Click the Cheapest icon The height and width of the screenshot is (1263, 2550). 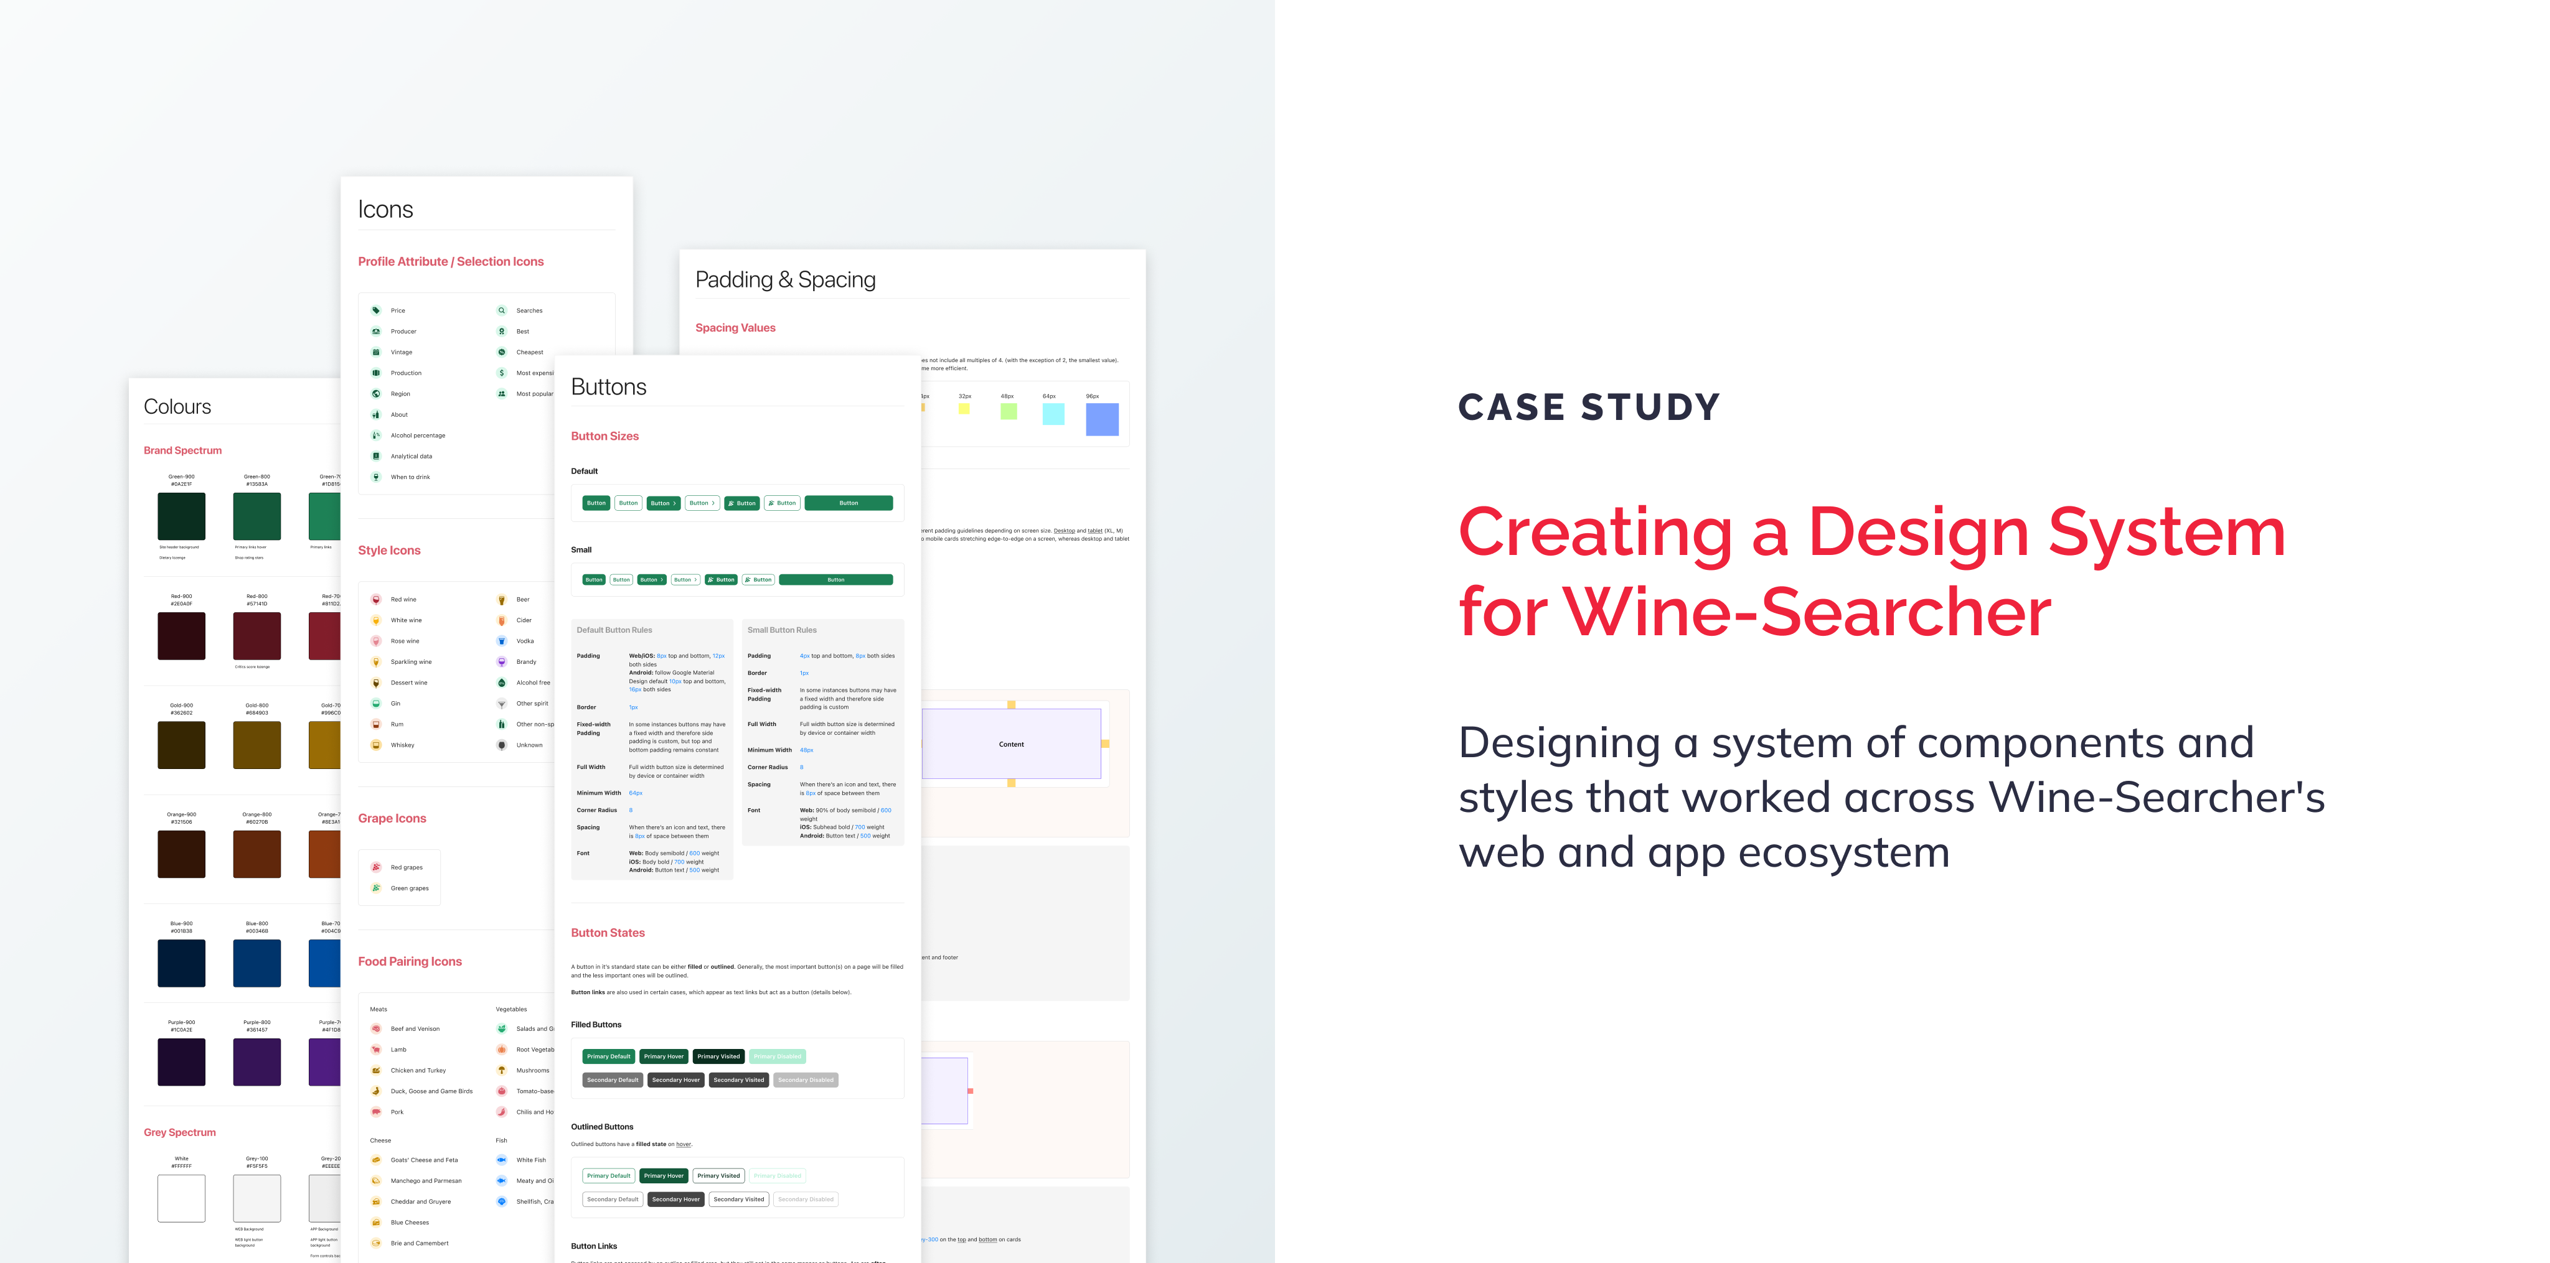click(502, 352)
